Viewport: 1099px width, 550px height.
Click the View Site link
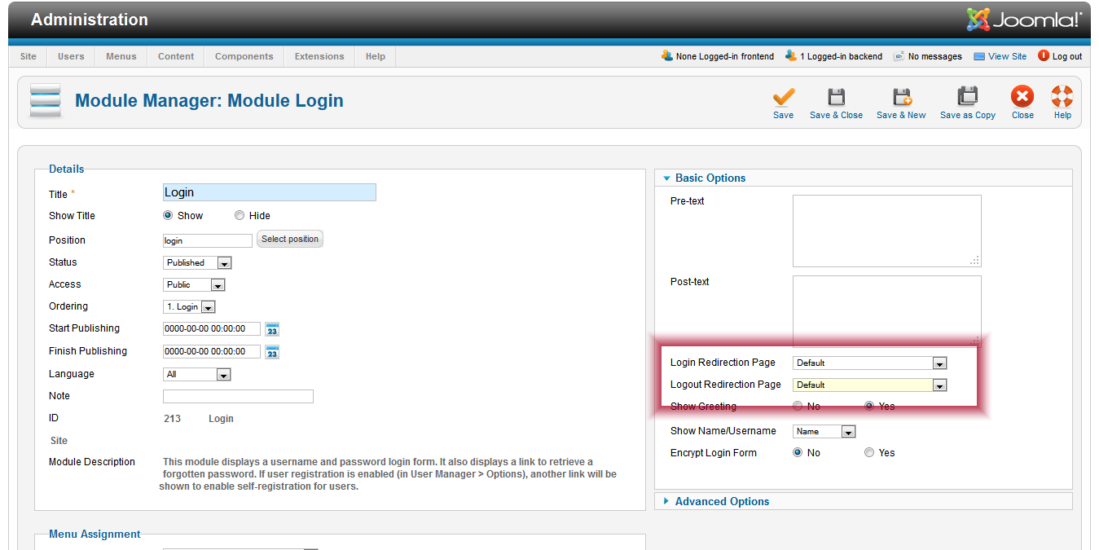coord(1007,56)
